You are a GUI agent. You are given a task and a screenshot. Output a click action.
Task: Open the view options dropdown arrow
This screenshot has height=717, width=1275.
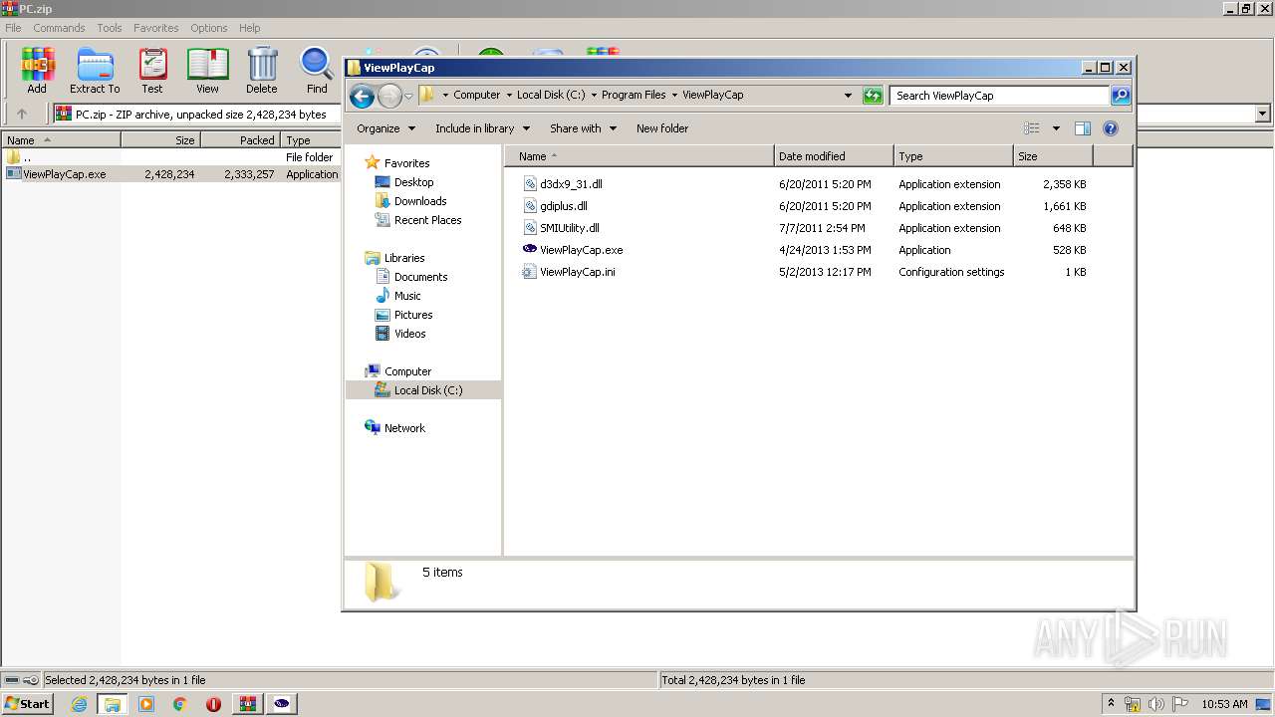pos(1056,128)
